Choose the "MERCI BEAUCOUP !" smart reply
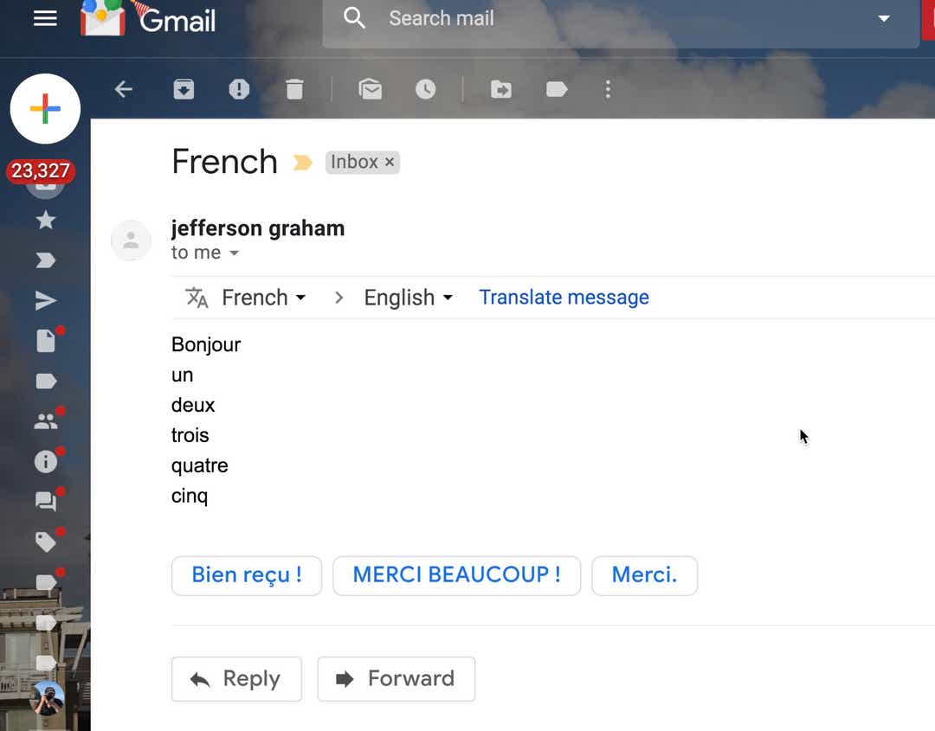The image size is (935, 731). 457,575
